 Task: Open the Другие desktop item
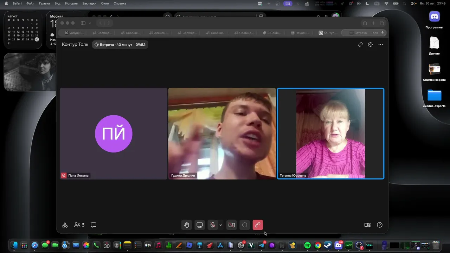pyautogui.click(x=435, y=46)
